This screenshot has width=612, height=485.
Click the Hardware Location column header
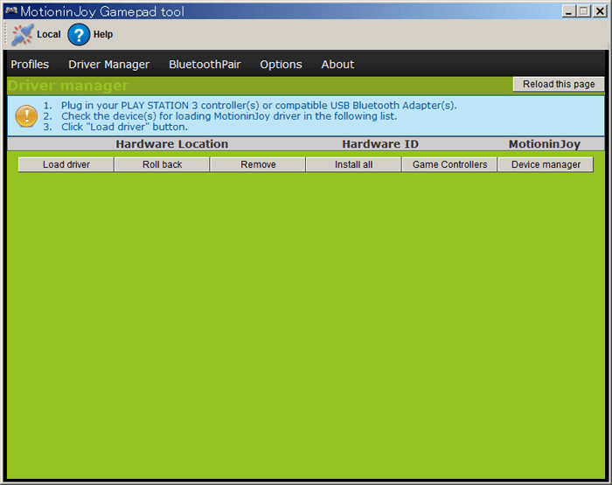coord(171,144)
